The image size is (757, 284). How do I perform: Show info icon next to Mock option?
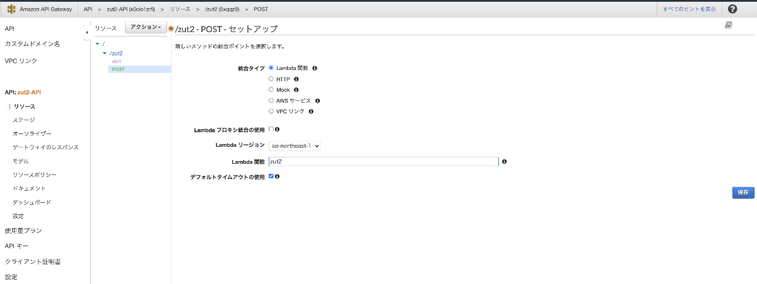[296, 90]
